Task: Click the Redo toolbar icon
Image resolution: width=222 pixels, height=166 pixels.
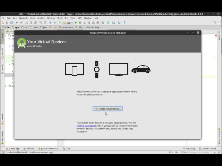Action: click(21, 22)
